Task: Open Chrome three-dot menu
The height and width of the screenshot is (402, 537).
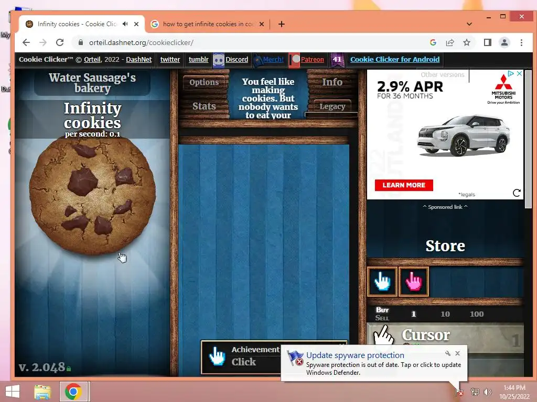Action: tap(521, 42)
